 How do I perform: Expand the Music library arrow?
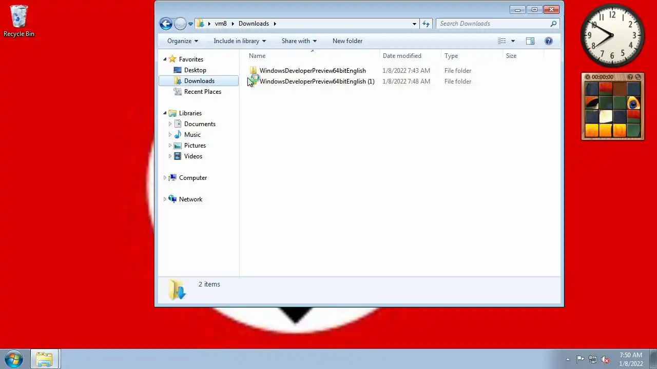coord(170,135)
